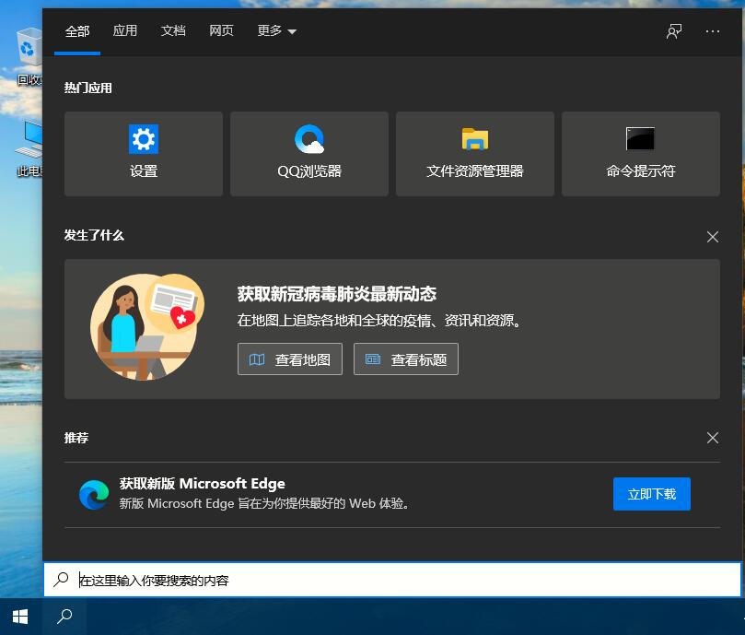Click the 查看地图 button

[289, 359]
